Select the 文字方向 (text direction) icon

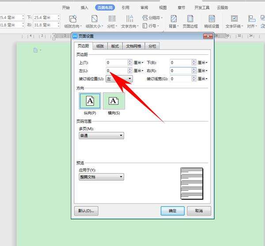click(130, 19)
